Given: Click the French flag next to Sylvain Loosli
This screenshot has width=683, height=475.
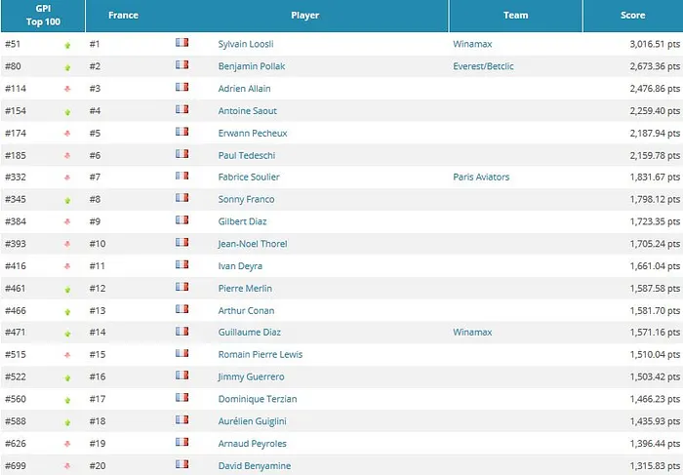Looking at the screenshot, I should coord(181,44).
